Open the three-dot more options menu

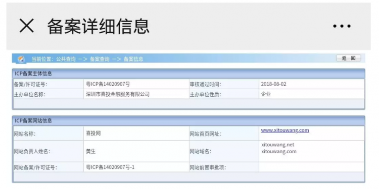click(x=342, y=26)
